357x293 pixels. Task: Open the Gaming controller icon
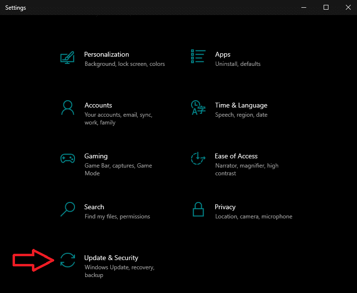click(68, 158)
